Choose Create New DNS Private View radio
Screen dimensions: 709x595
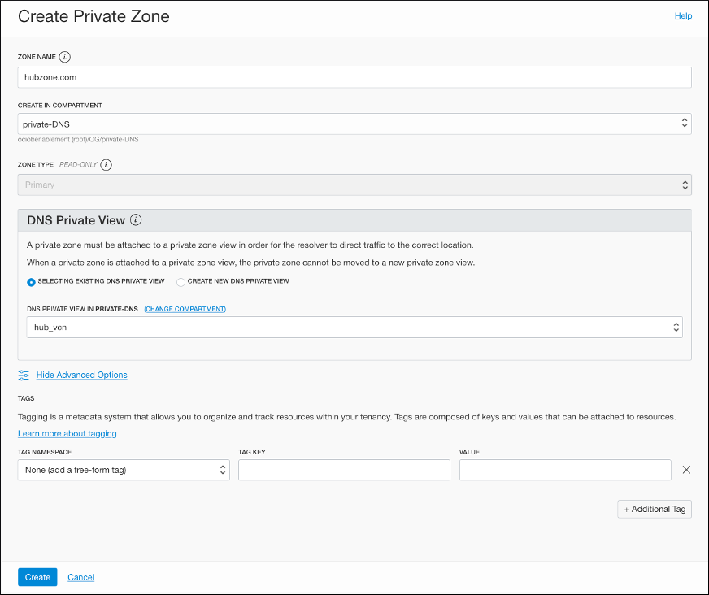point(181,282)
